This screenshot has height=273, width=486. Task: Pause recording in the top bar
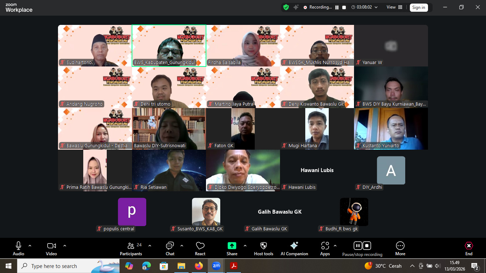[x=337, y=7]
